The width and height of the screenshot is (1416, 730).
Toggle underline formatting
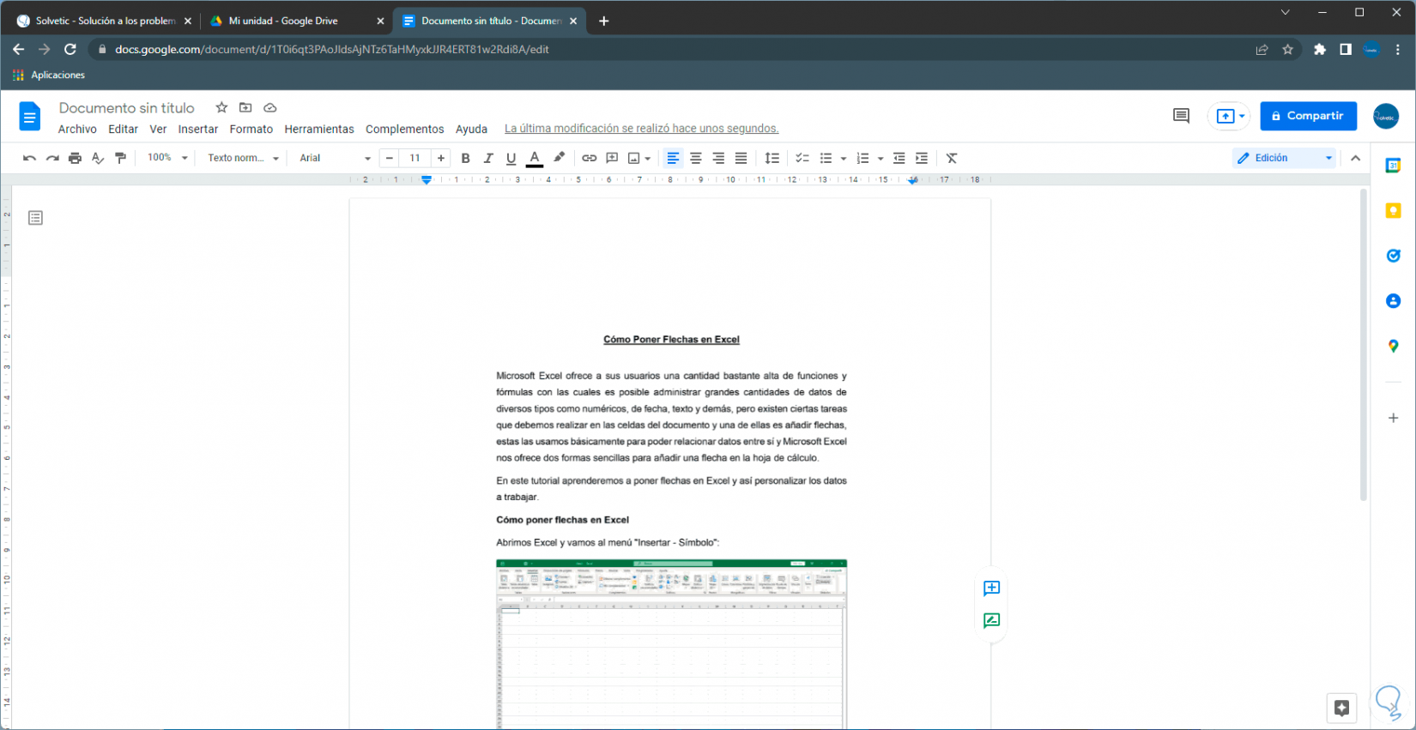pos(511,158)
